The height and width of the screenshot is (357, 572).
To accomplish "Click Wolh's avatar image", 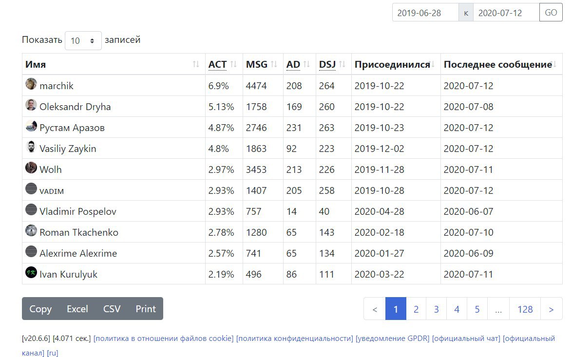I will click(31, 168).
